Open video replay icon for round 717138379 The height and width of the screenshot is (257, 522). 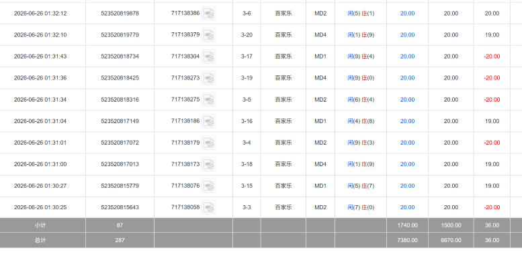208,35
